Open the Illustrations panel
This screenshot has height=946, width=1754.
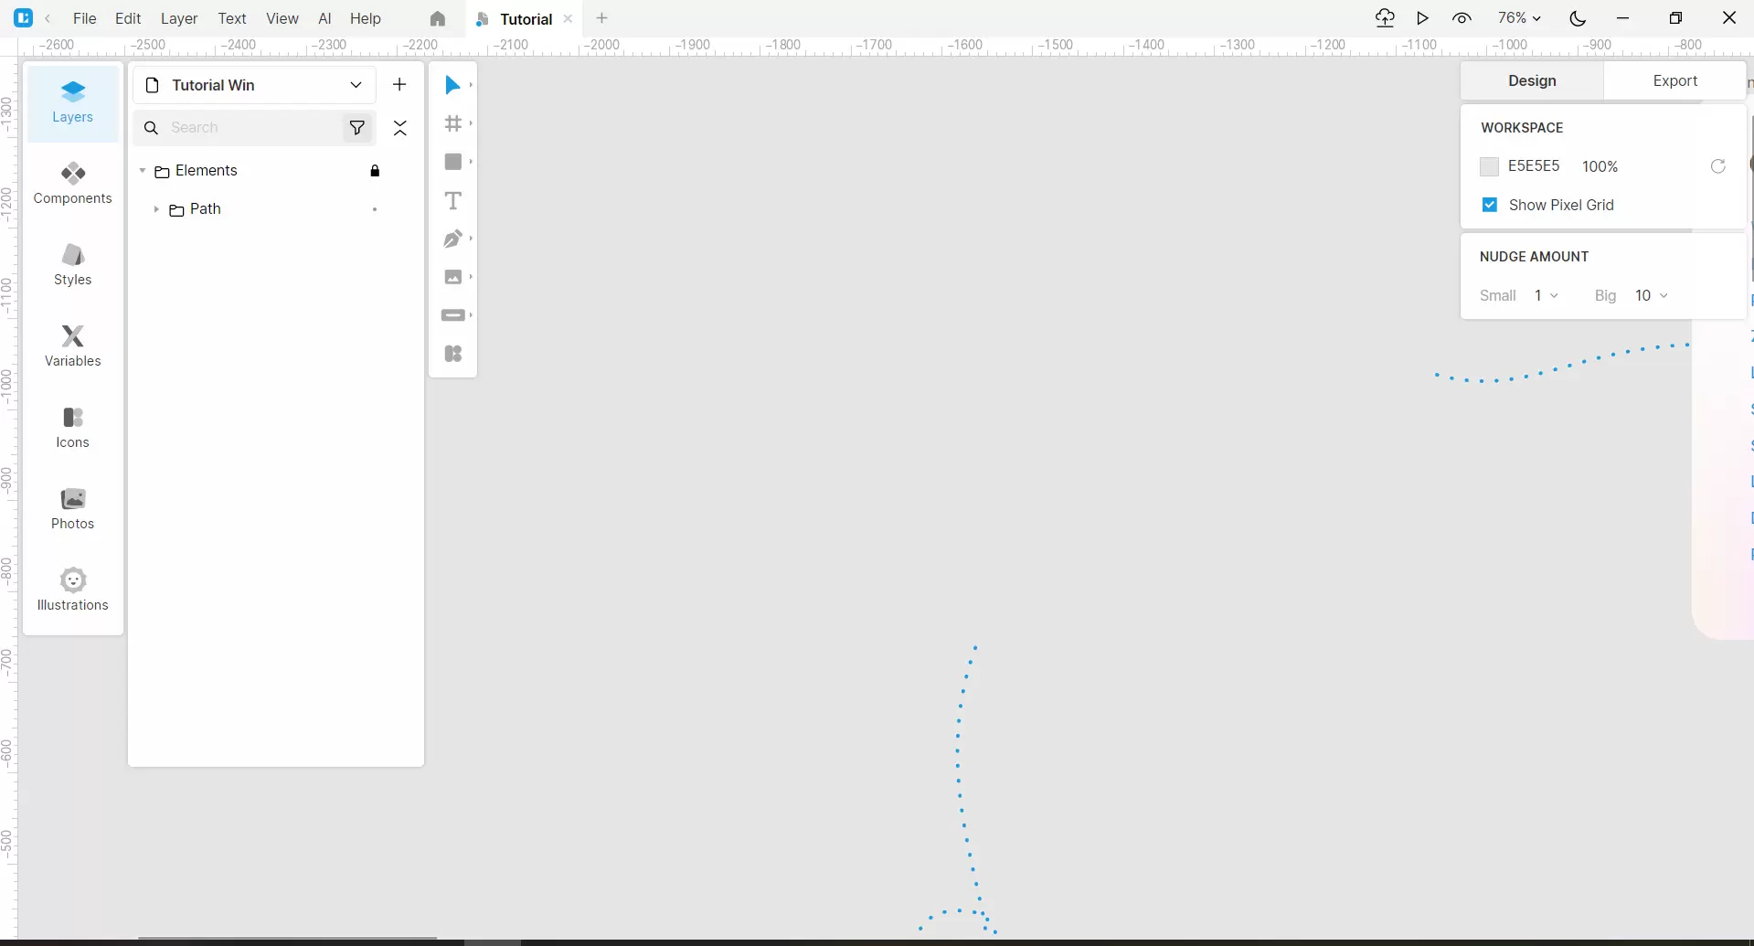[x=73, y=590]
